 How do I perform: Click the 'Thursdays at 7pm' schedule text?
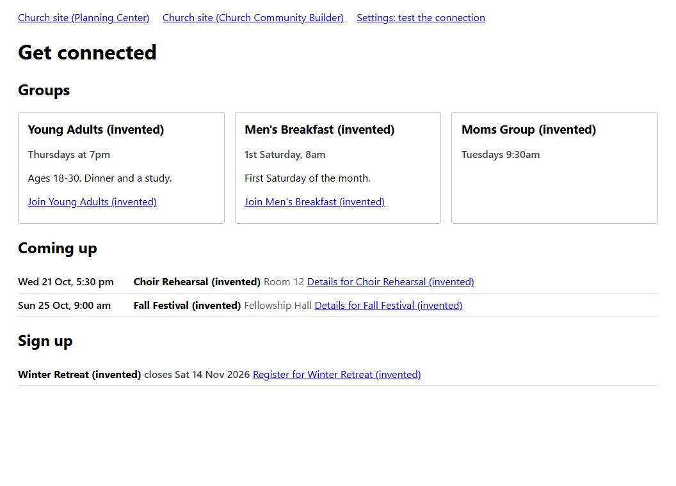coord(69,155)
